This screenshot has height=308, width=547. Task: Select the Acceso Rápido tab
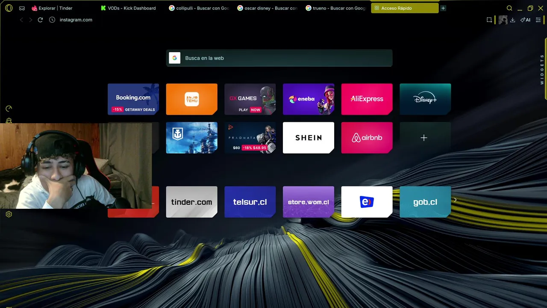click(405, 8)
